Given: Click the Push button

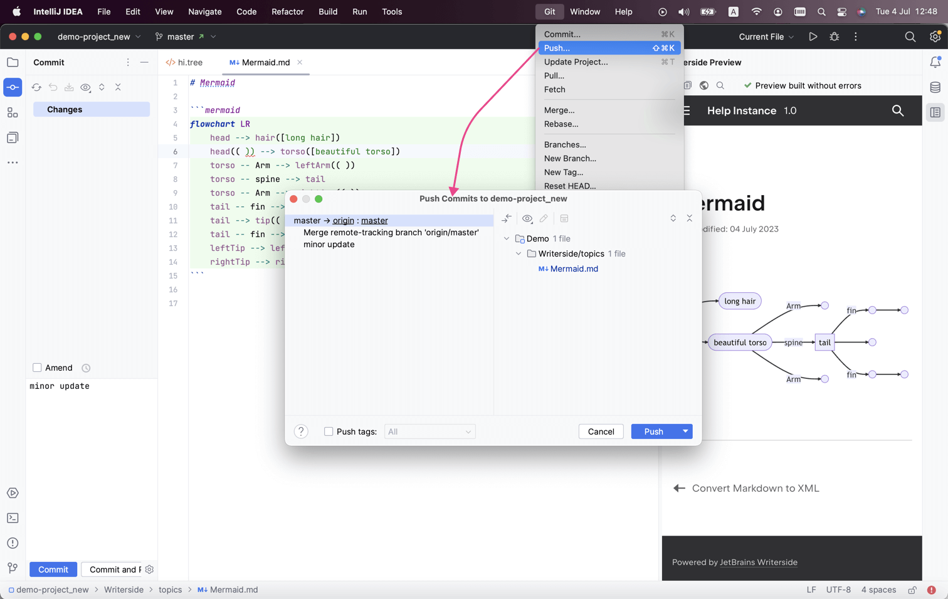Looking at the screenshot, I should tap(654, 432).
